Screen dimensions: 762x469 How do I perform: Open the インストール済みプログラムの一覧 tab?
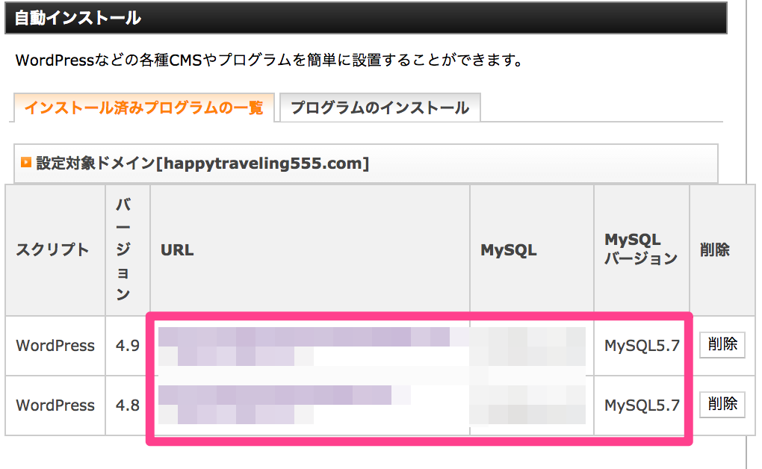click(x=144, y=108)
